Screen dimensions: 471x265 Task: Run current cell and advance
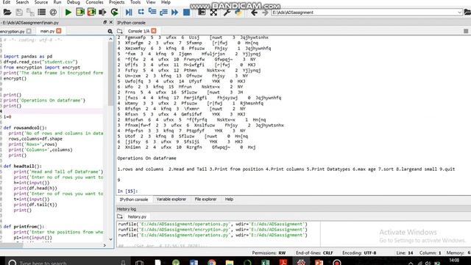[91, 13]
